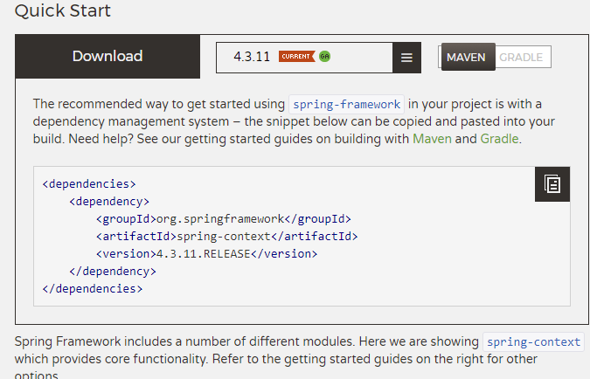The height and width of the screenshot is (379, 590).
Task: Click the closing dependencies tag line
Action: click(93, 289)
